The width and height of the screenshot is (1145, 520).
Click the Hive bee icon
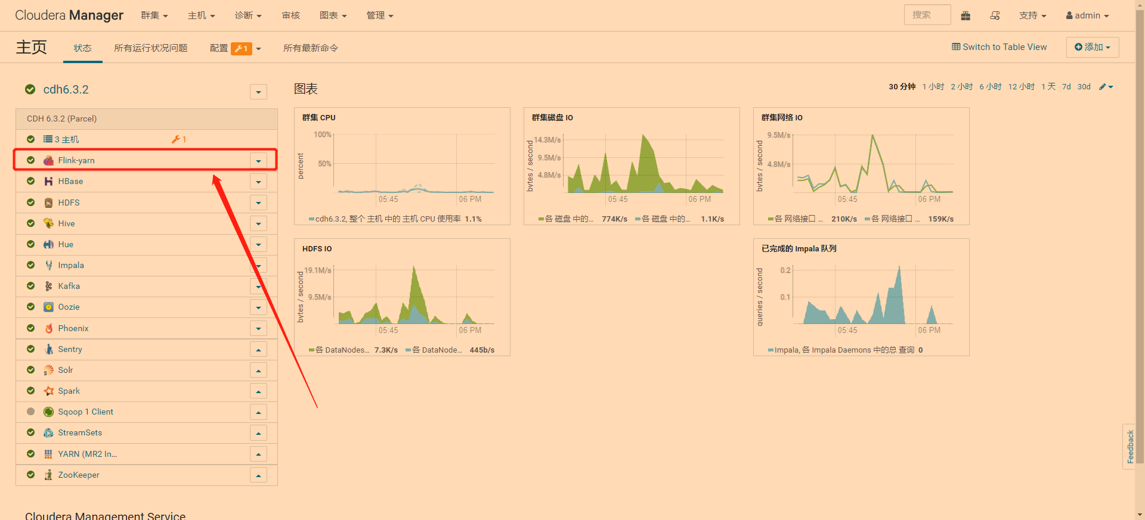coord(49,223)
